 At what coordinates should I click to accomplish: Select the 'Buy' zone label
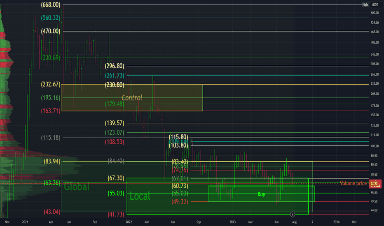[261, 194]
